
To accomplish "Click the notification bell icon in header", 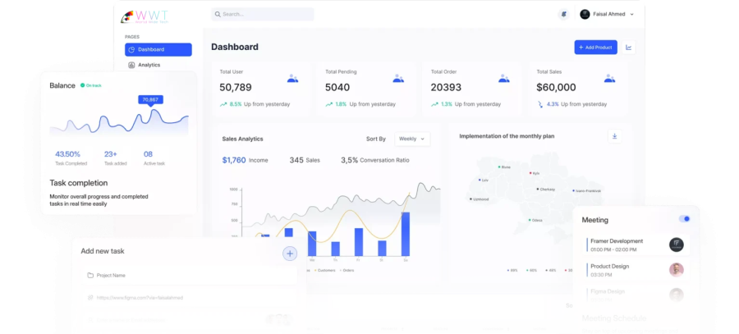I will pyautogui.click(x=563, y=14).
